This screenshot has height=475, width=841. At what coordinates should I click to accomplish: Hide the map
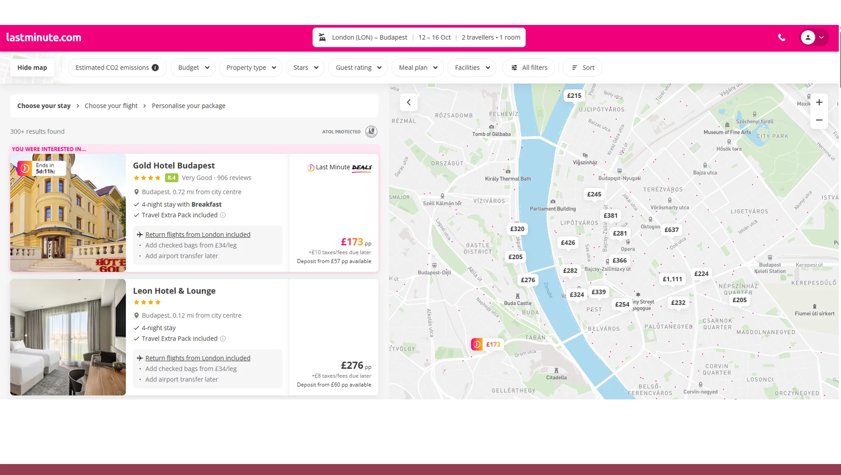tap(32, 67)
